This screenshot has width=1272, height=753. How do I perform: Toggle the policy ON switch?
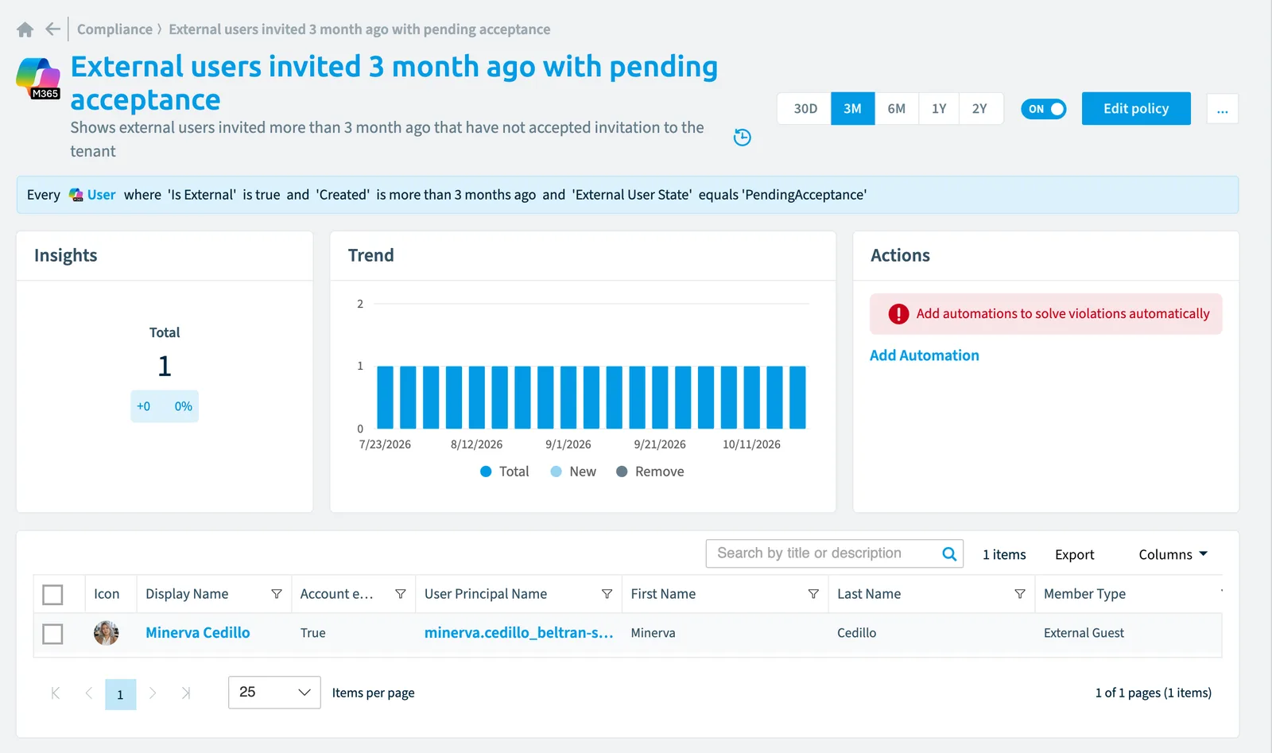pos(1043,109)
